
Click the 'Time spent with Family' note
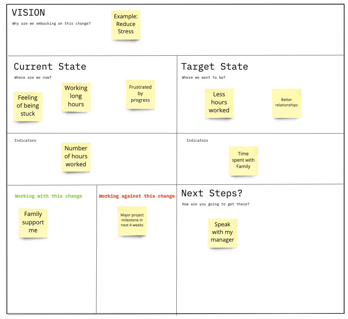pos(243,161)
